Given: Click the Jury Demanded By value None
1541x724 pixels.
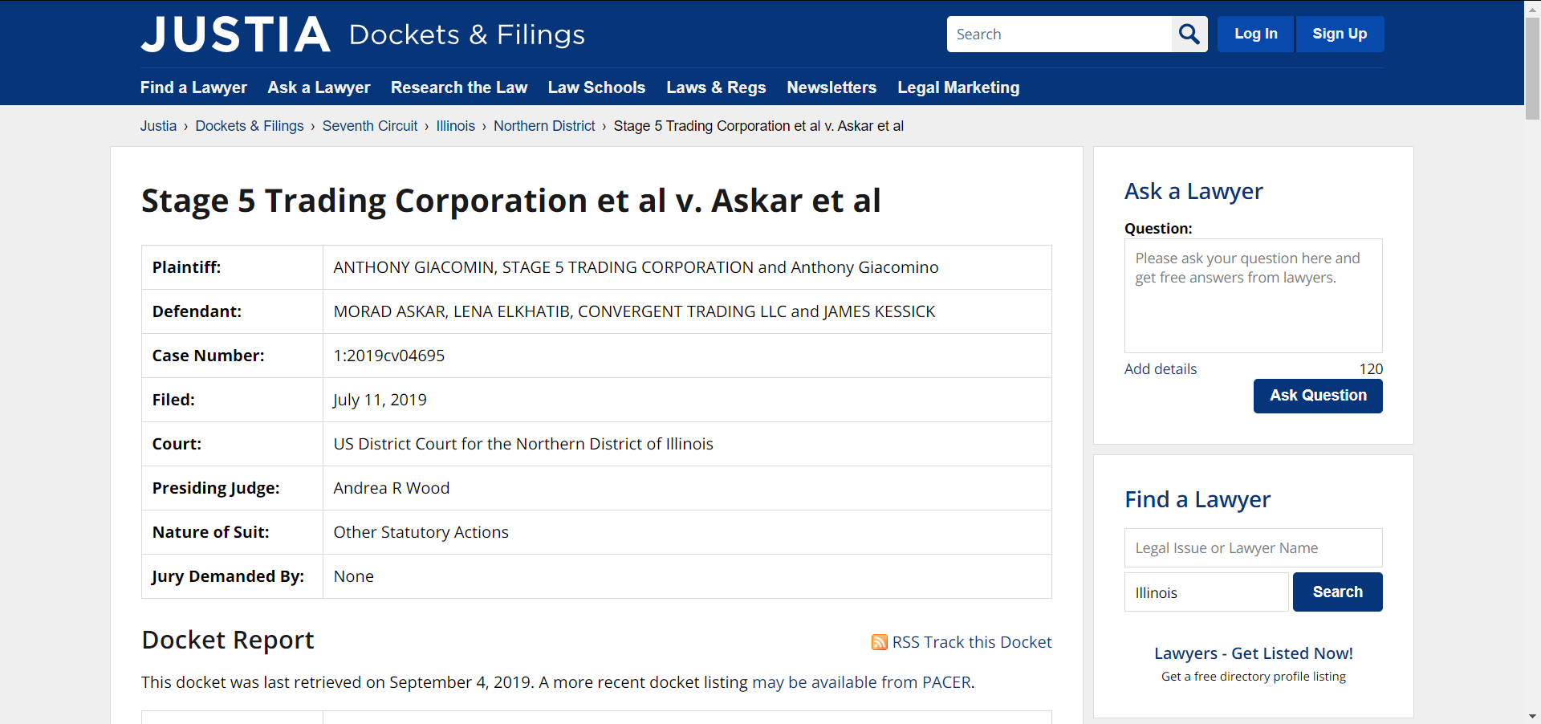Looking at the screenshot, I should (354, 576).
